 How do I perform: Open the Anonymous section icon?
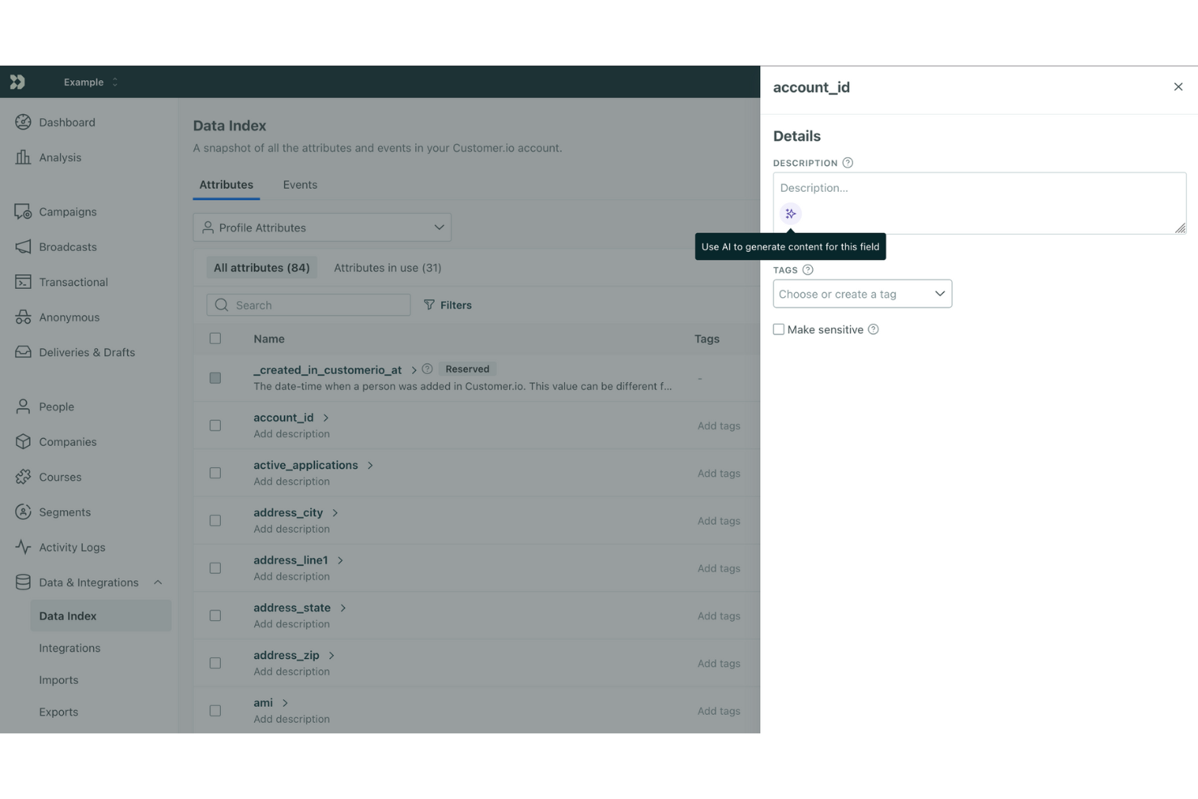[23, 317]
